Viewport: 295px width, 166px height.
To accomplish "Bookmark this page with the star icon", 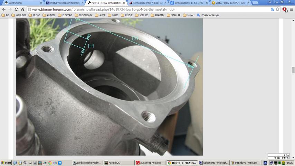I will (277, 9).
